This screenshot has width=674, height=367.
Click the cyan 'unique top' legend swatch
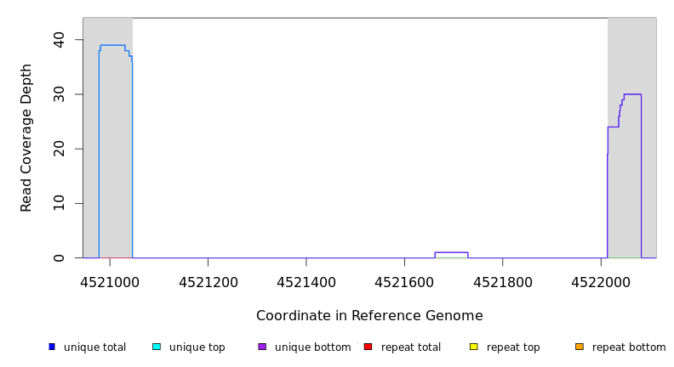click(x=157, y=347)
